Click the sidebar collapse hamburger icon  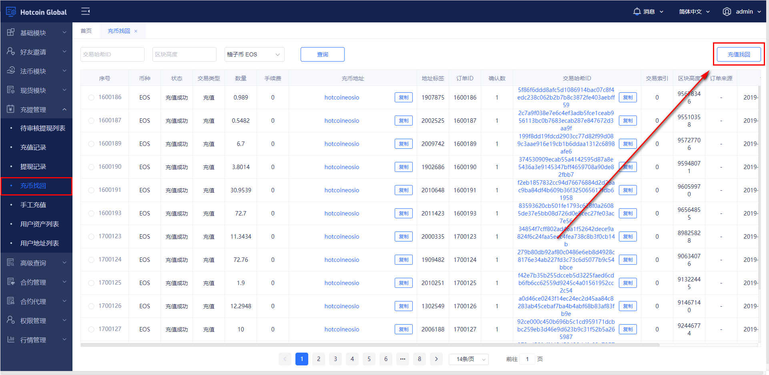(x=85, y=11)
